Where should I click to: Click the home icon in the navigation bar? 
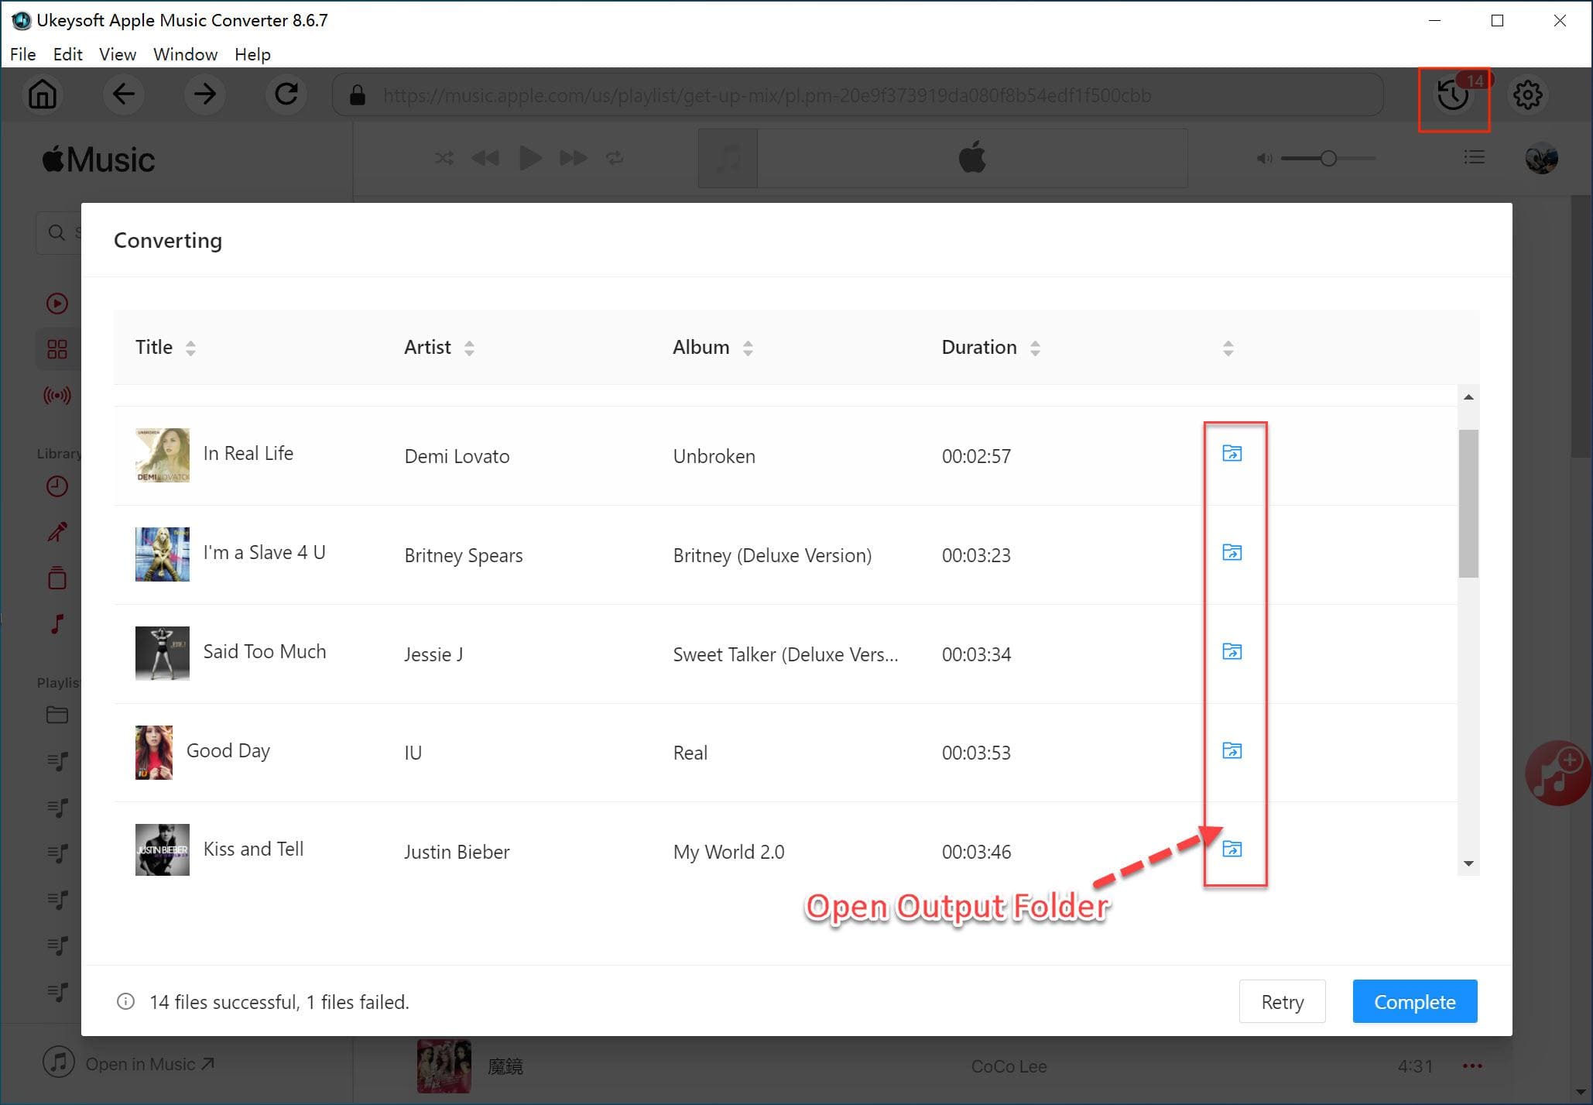pos(43,95)
